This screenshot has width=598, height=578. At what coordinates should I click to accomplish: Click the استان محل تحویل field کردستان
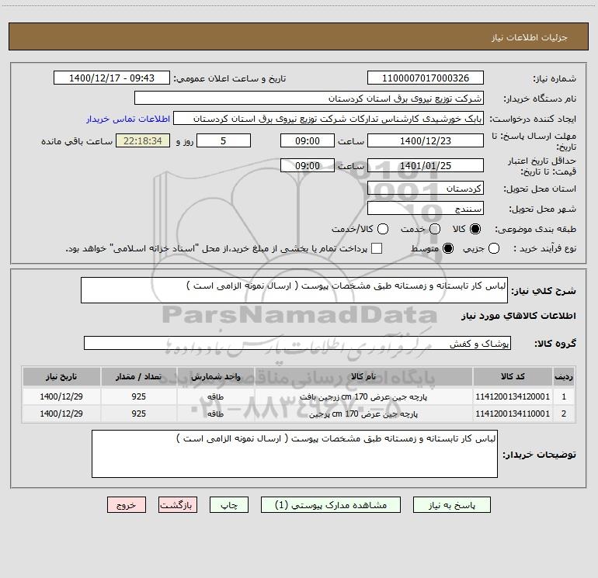[426, 189]
